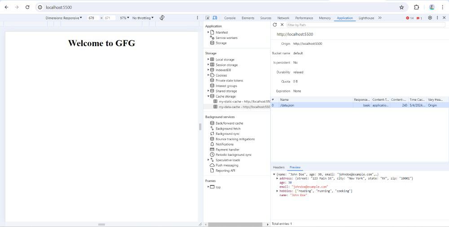Image resolution: width=449 pixels, height=227 pixels.
Task: Expand Cookies tree node
Action: (208, 75)
